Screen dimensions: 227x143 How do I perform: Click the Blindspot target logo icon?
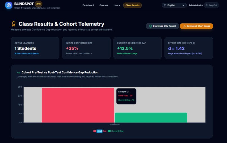(9, 5)
